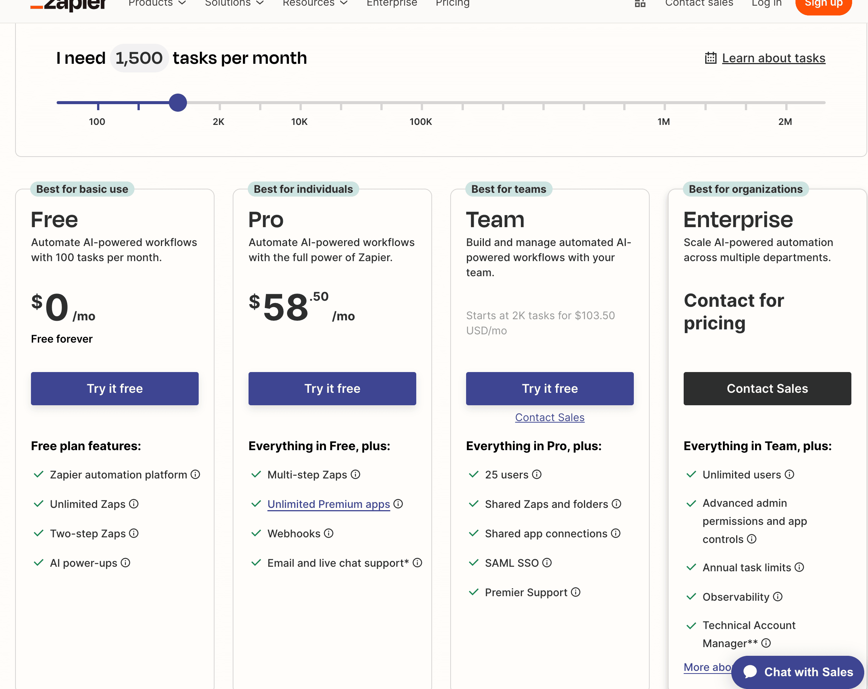
Task: Open info icon next to Observability
Action: click(778, 597)
